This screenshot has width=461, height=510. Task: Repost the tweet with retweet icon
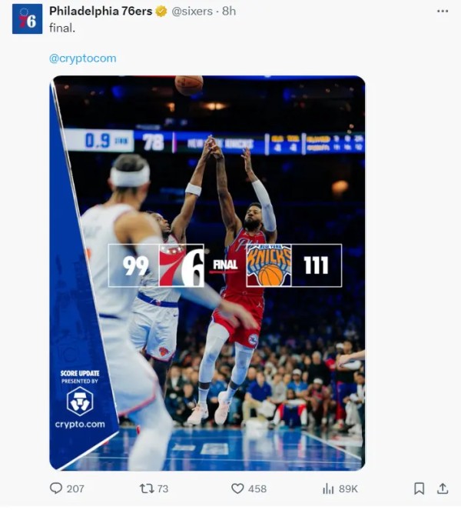[x=147, y=488]
